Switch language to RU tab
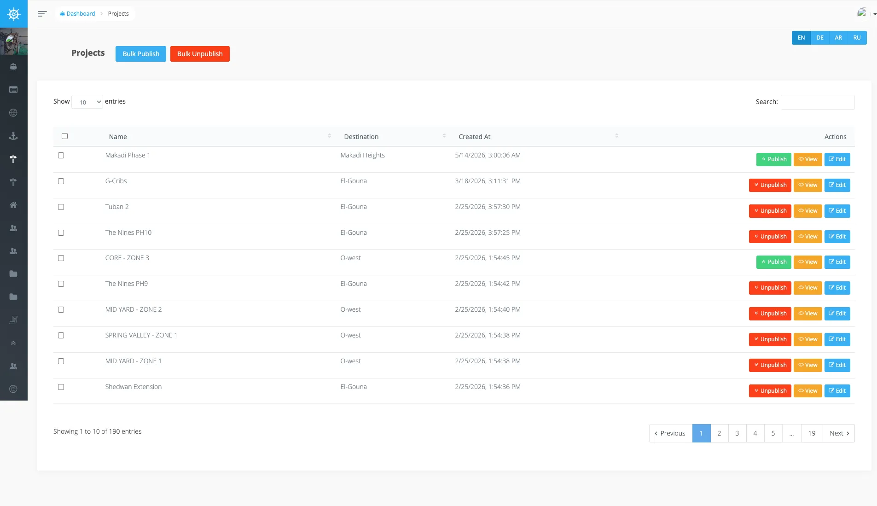This screenshot has height=506, width=877. point(857,38)
